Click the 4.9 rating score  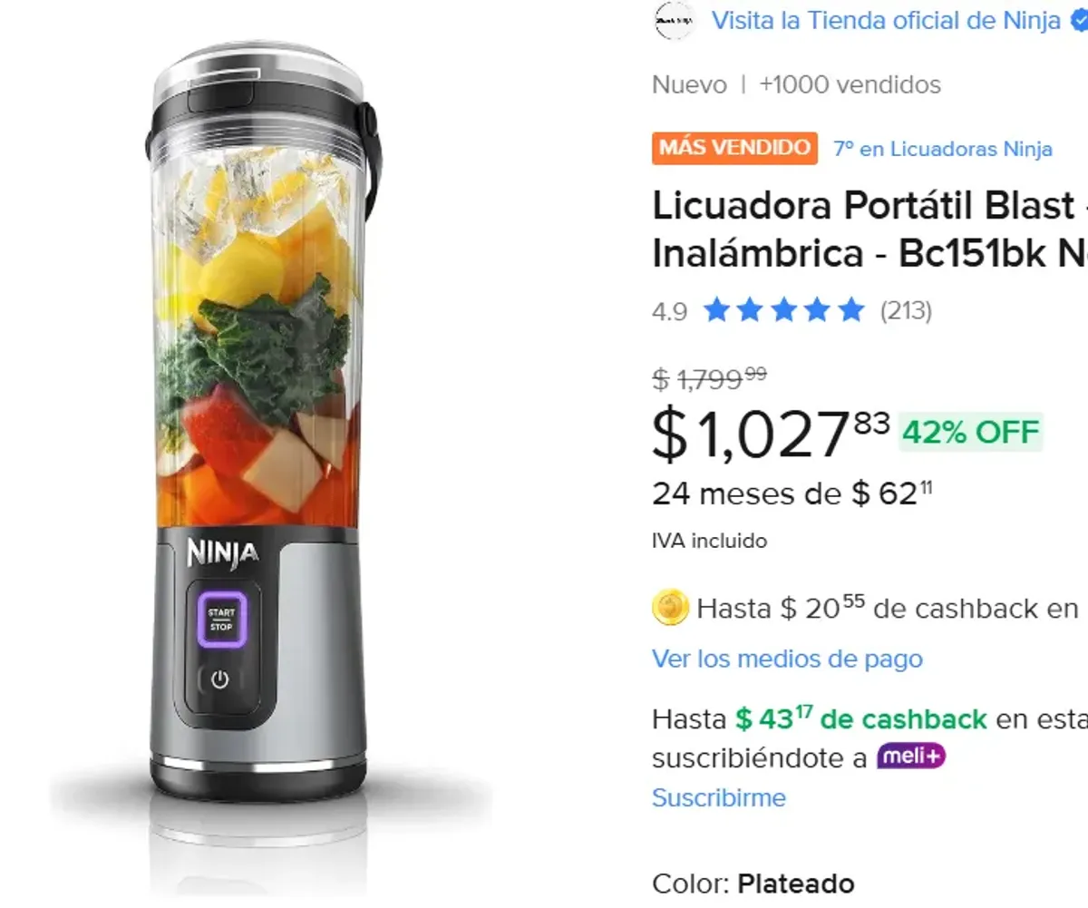(x=669, y=311)
